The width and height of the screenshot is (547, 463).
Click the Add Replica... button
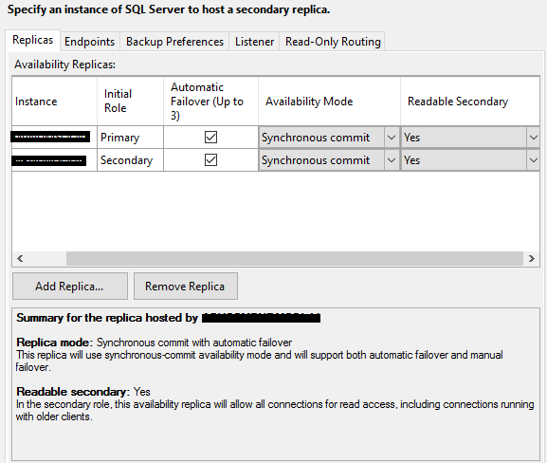coord(70,287)
